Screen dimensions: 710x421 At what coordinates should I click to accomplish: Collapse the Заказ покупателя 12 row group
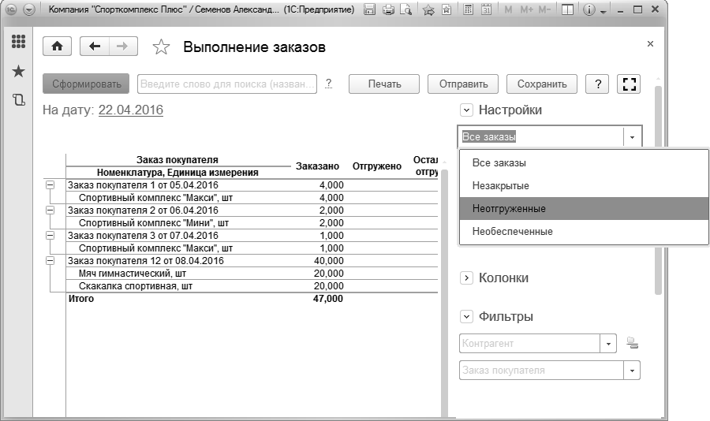[51, 260]
